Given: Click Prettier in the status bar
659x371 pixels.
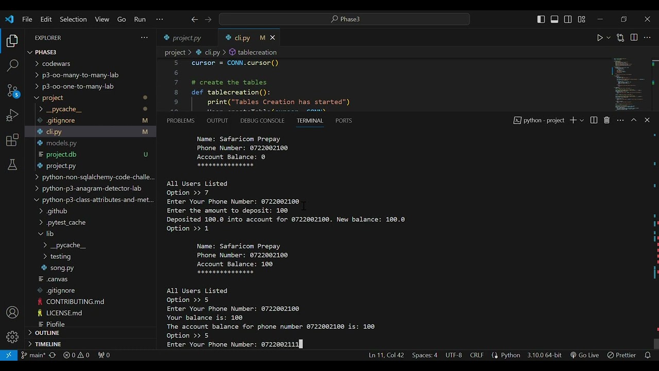Looking at the screenshot, I should (x=621, y=355).
